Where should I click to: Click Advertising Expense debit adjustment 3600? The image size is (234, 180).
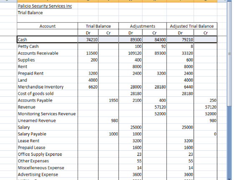point(130,175)
